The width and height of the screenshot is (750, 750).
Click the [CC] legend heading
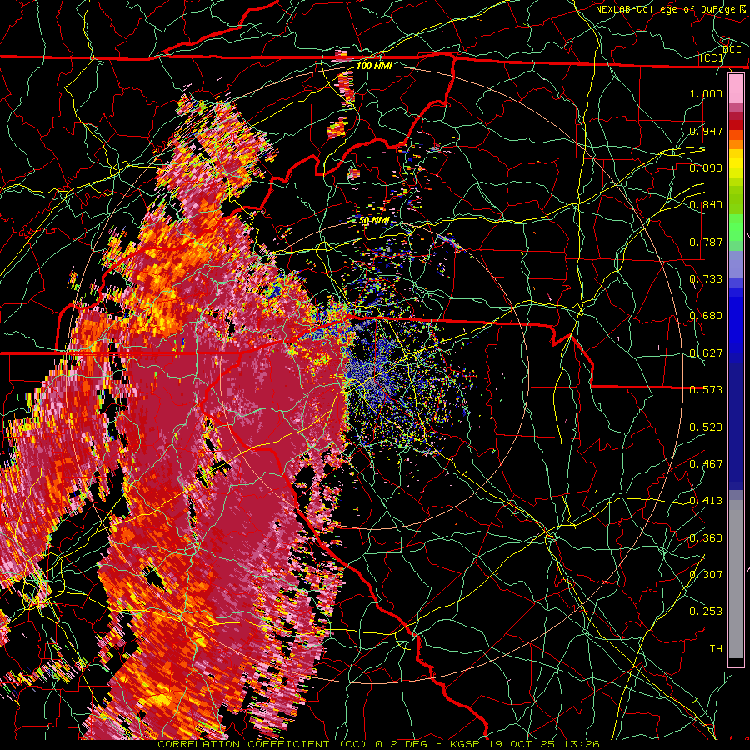712,57
